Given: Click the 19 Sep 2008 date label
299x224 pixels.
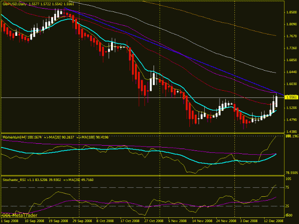Looking at the screenshot, I should pyautogui.click(x=58, y=221).
